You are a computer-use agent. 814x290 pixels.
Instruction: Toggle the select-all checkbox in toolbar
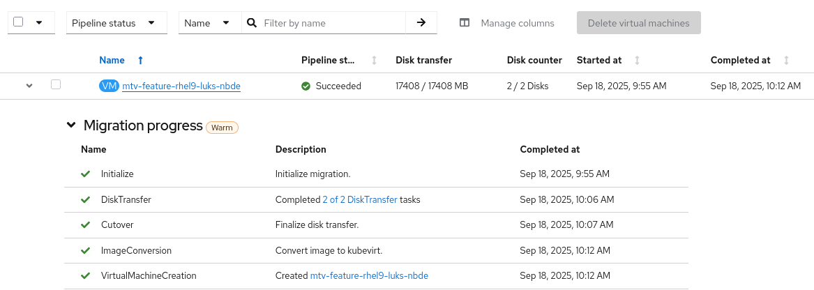pos(19,22)
